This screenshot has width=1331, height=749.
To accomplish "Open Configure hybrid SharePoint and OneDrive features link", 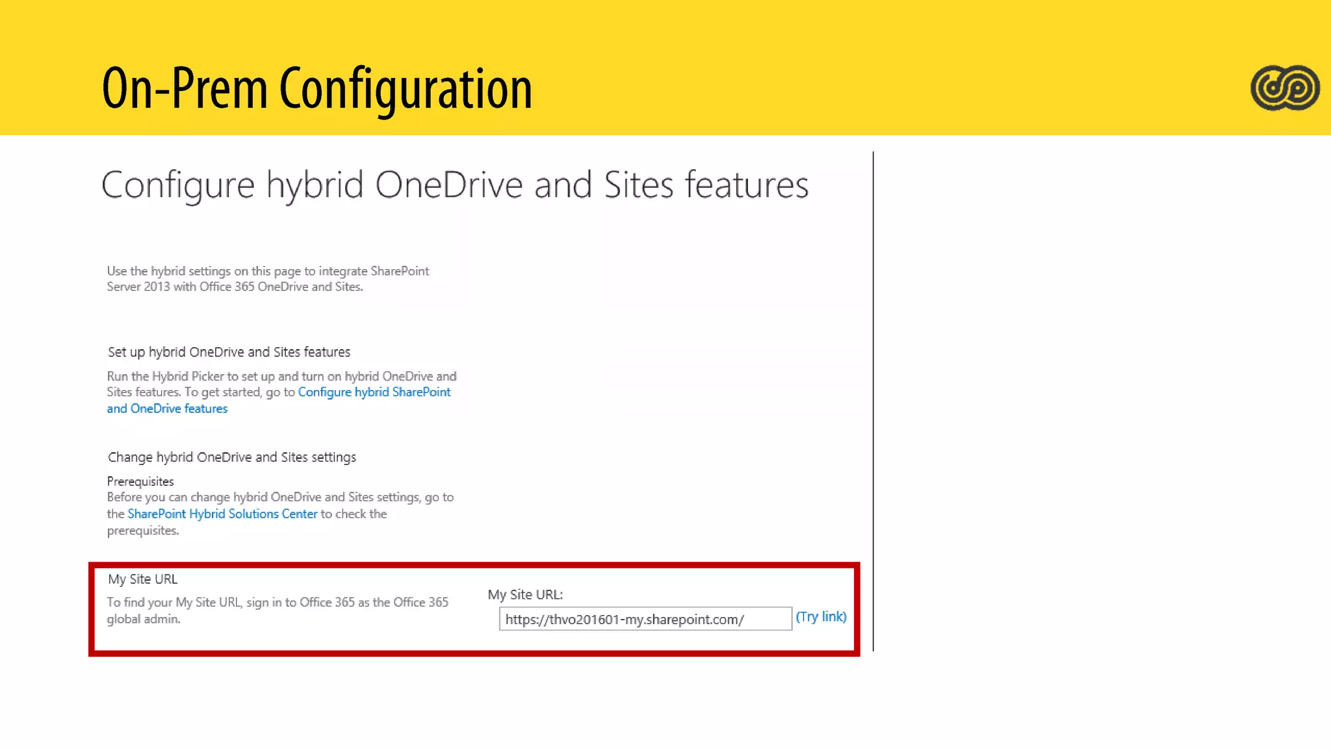I will click(374, 392).
